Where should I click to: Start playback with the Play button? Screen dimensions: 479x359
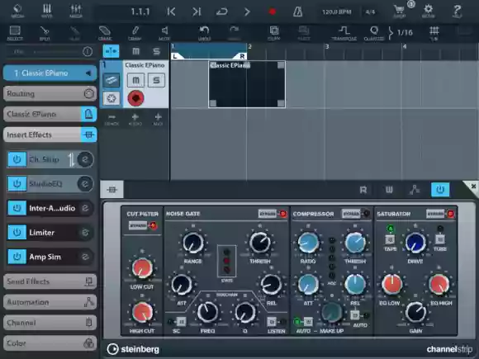click(247, 12)
